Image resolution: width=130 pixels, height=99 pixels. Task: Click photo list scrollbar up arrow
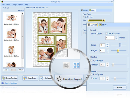point(23,13)
